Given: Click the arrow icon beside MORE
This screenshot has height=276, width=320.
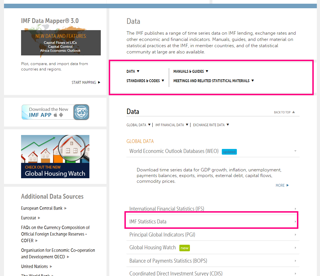Looking at the screenshot, I should [288, 185].
